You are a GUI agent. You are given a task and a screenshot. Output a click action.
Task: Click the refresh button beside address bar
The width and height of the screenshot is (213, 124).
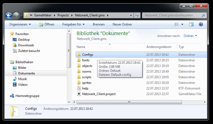click(137, 16)
